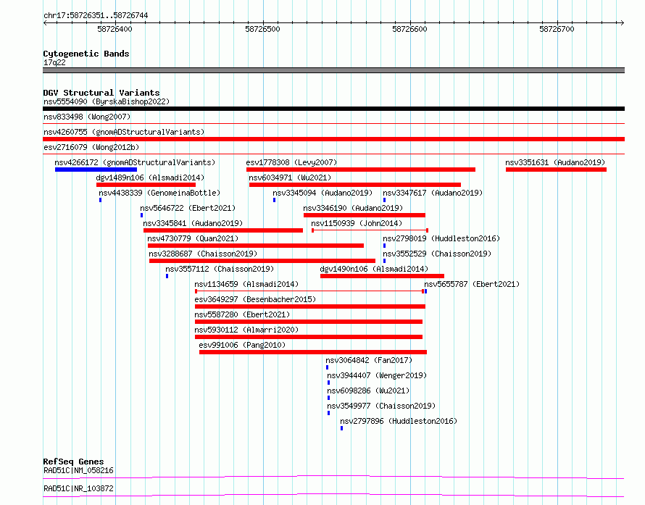Open the nsv3064842 (Fan2017) label
Image resolution: width=645 pixels, height=505 pixels.
pos(369,360)
